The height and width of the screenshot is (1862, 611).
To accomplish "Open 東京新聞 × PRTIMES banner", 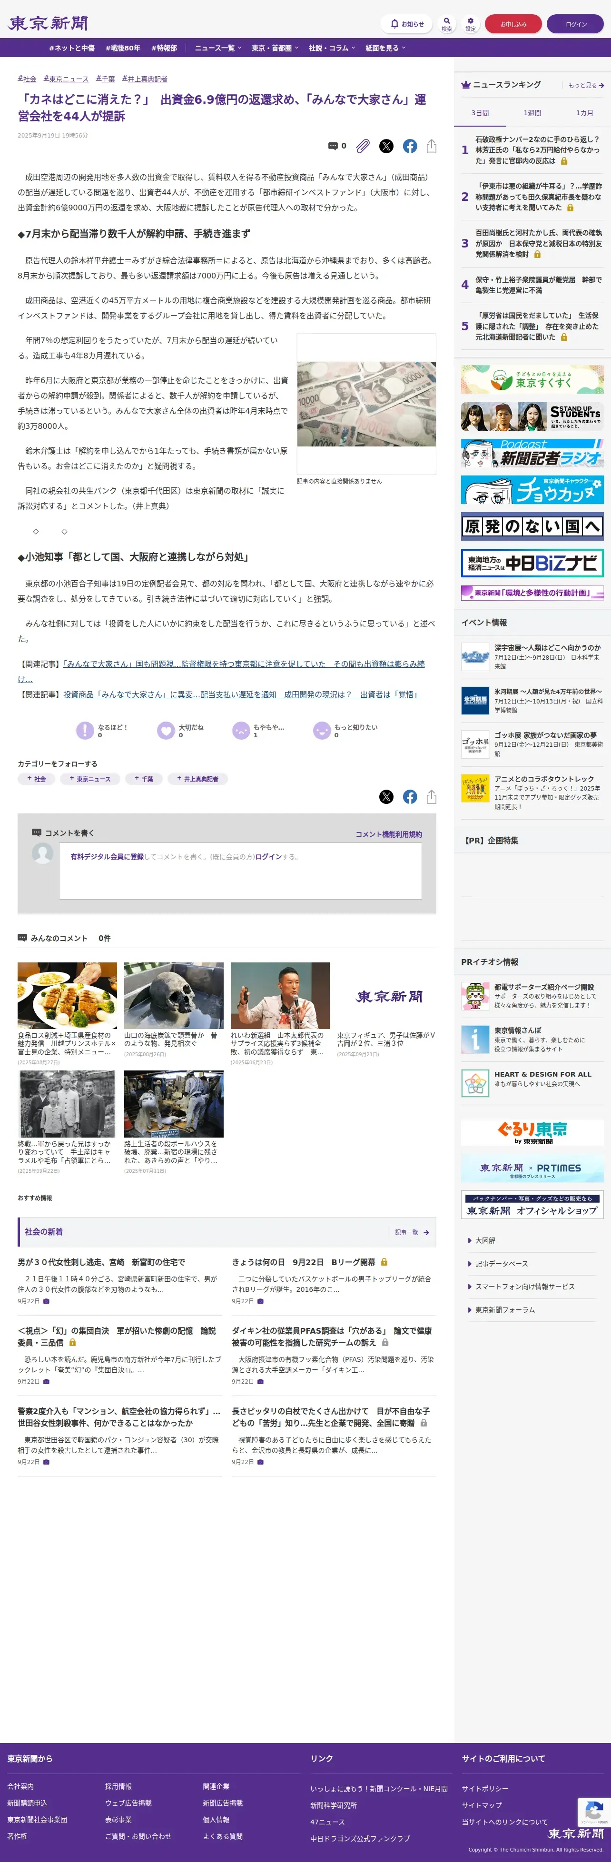I will [532, 1168].
